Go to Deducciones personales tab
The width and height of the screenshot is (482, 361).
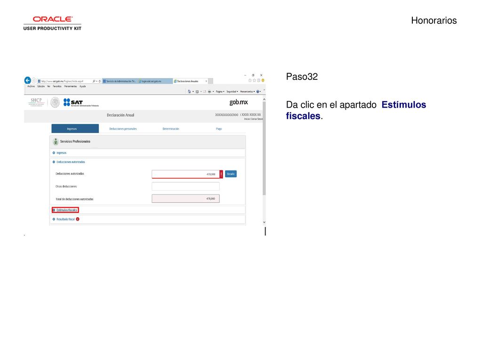point(123,129)
